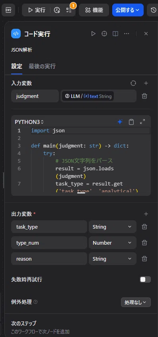Screen dimensions: 158x337
Task: Edit the judgment variable name field
Action: tap(35, 96)
